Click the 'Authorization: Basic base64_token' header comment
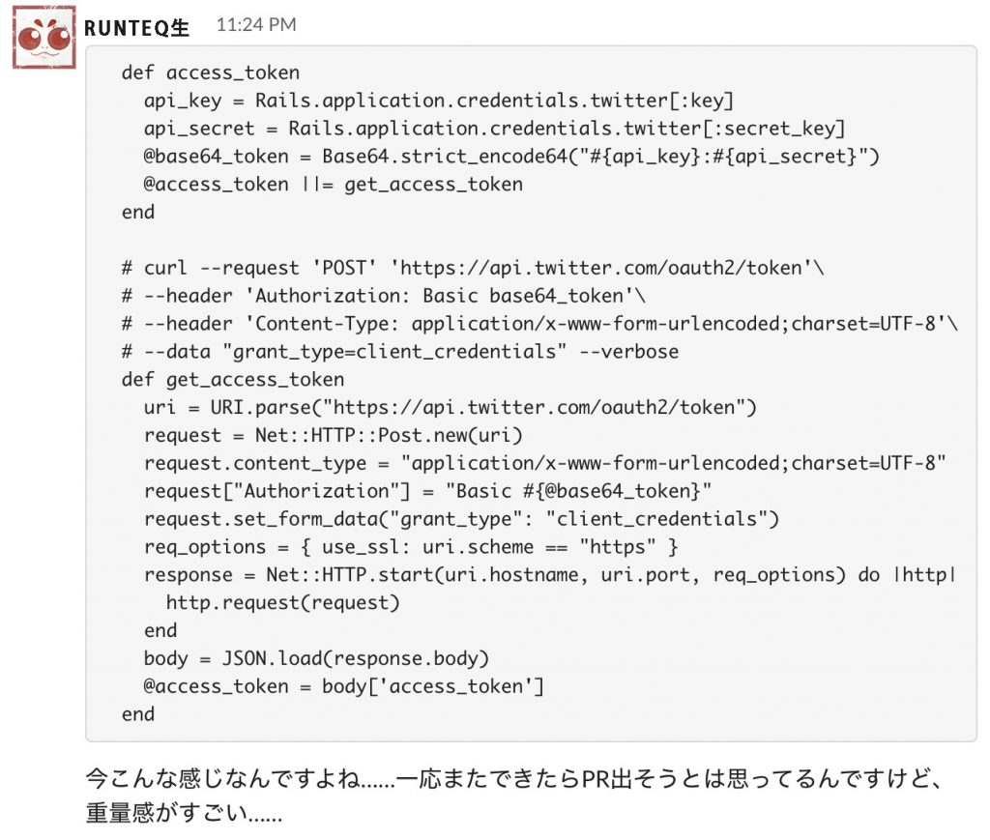990x840 pixels. click(x=383, y=296)
